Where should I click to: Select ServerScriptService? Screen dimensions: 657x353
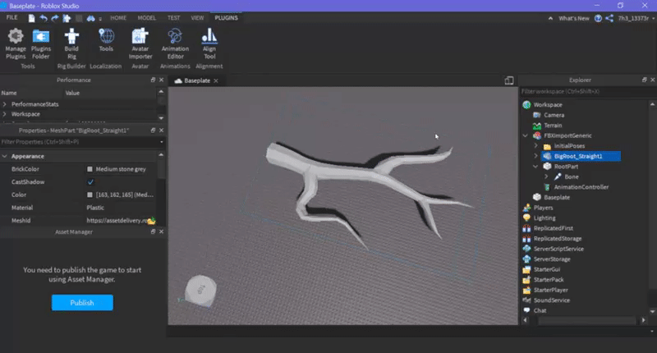558,249
